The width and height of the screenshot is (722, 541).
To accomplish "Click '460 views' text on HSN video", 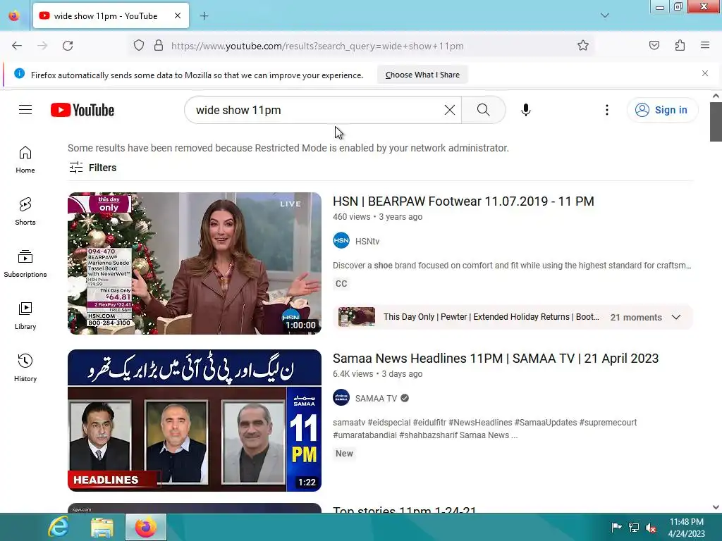I will pos(351,217).
